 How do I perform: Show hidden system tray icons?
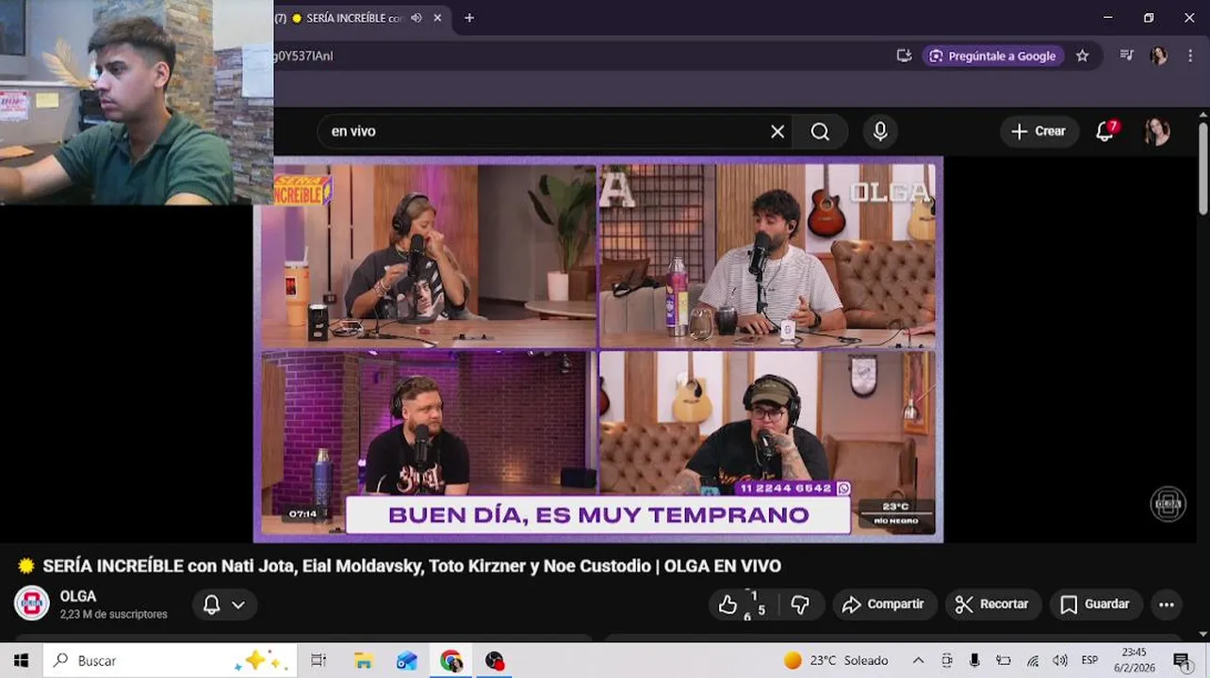click(919, 660)
